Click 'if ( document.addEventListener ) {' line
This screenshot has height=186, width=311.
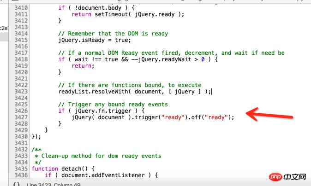click(x=102, y=175)
